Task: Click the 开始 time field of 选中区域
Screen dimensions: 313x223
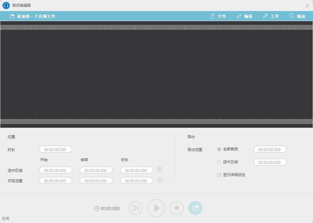Action: click(x=56, y=170)
